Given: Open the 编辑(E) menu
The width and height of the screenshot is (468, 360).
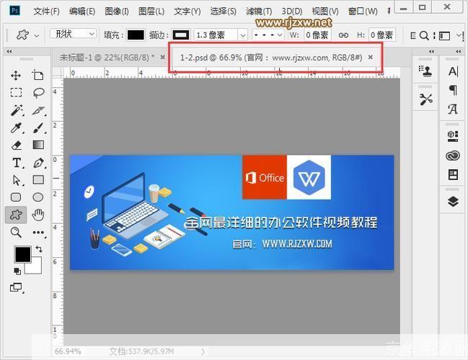Looking at the screenshot, I should coord(82,12).
